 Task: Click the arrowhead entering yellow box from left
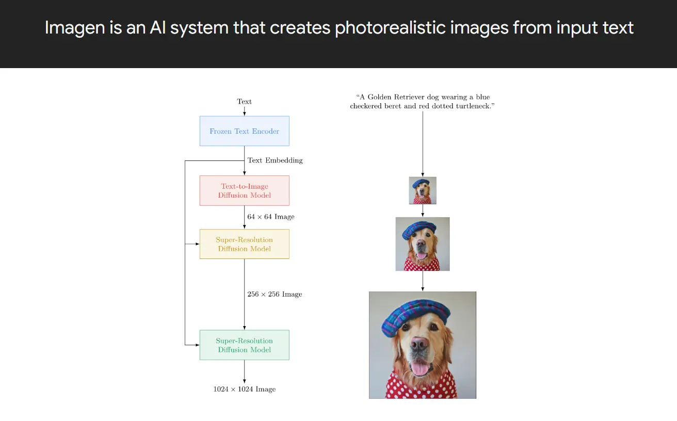pyautogui.click(x=197, y=244)
